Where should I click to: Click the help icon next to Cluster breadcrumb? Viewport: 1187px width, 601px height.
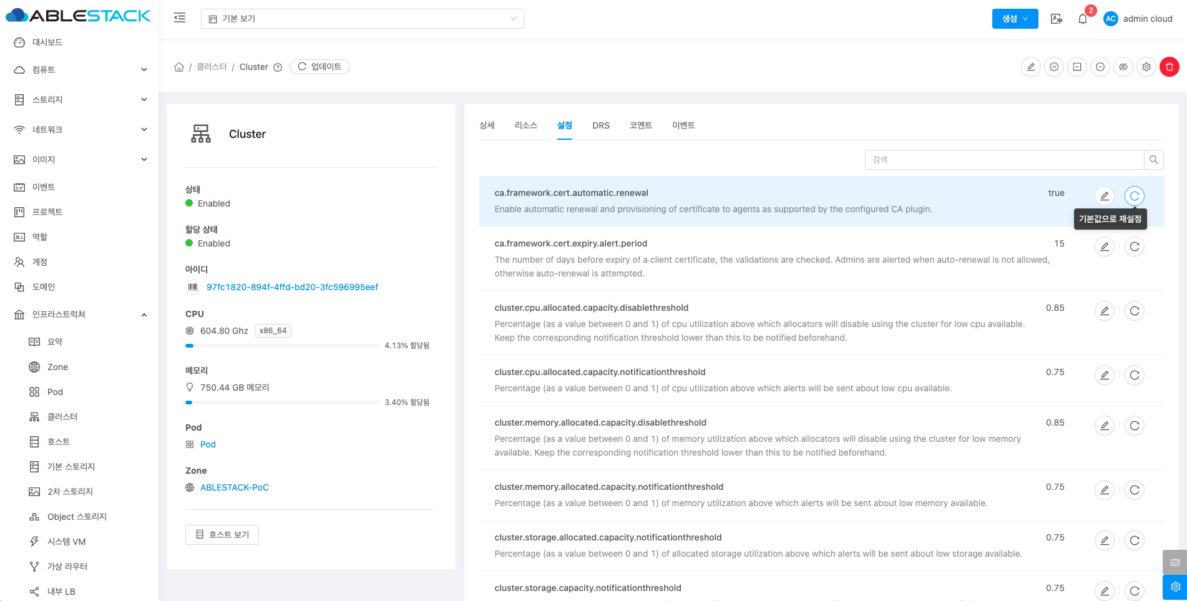click(x=278, y=67)
